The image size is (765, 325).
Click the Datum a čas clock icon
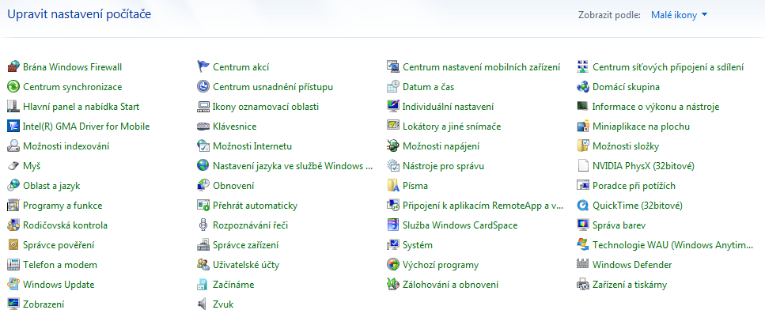392,87
